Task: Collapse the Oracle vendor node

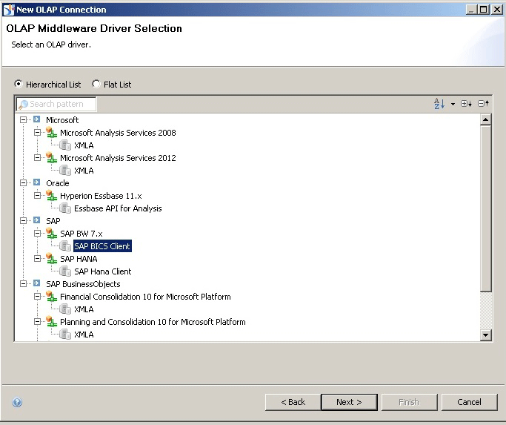Action: [x=23, y=183]
